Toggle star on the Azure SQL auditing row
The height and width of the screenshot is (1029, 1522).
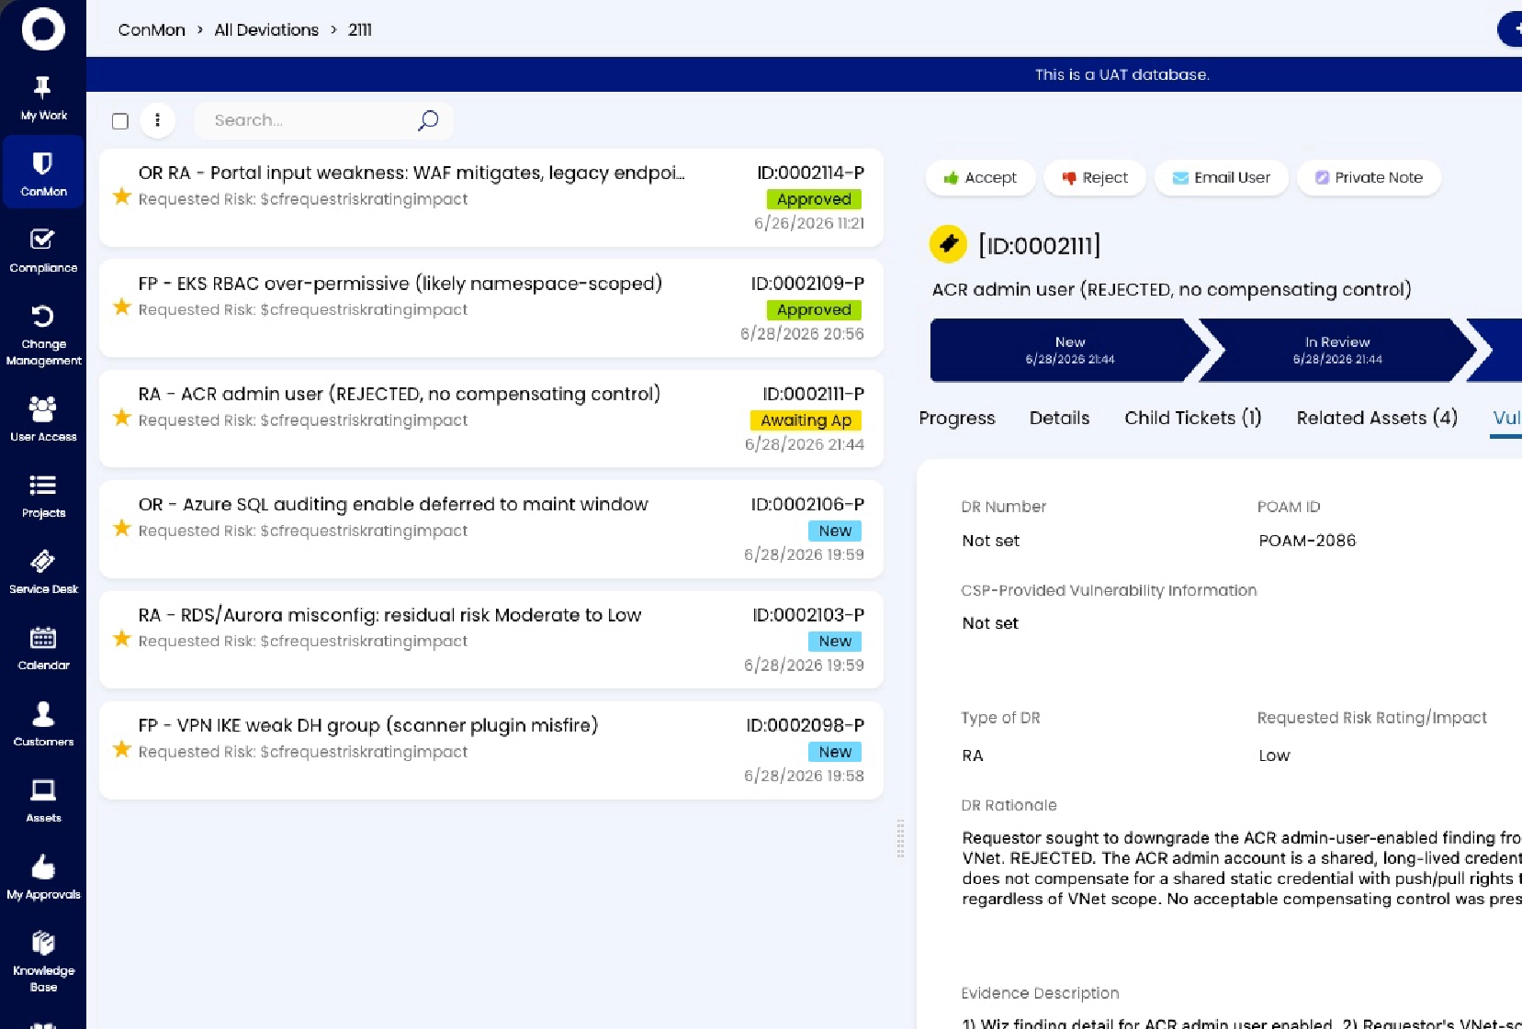121,528
